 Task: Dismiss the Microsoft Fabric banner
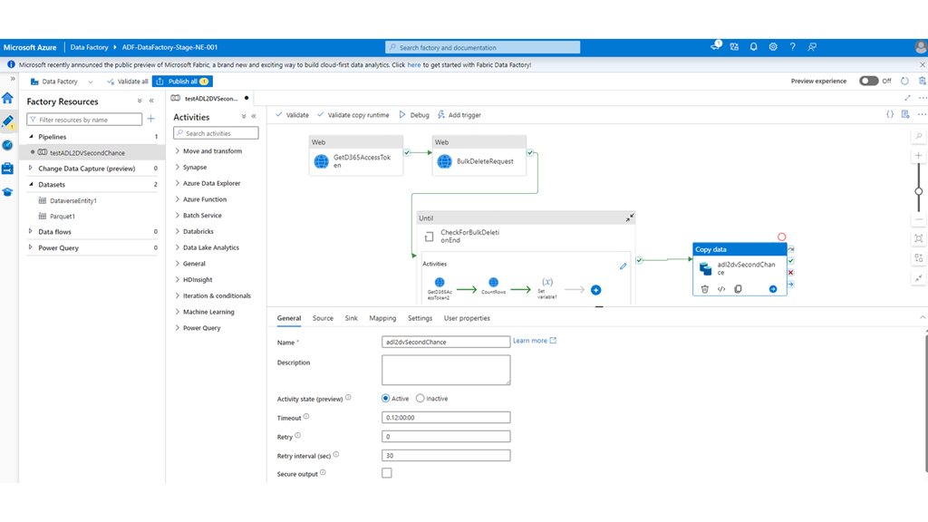922,64
